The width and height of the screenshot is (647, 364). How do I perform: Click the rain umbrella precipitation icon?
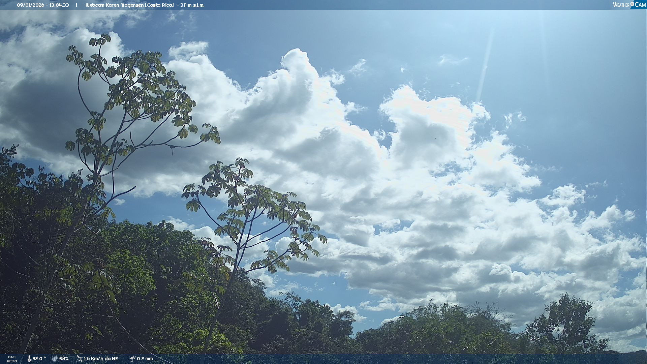point(132,359)
